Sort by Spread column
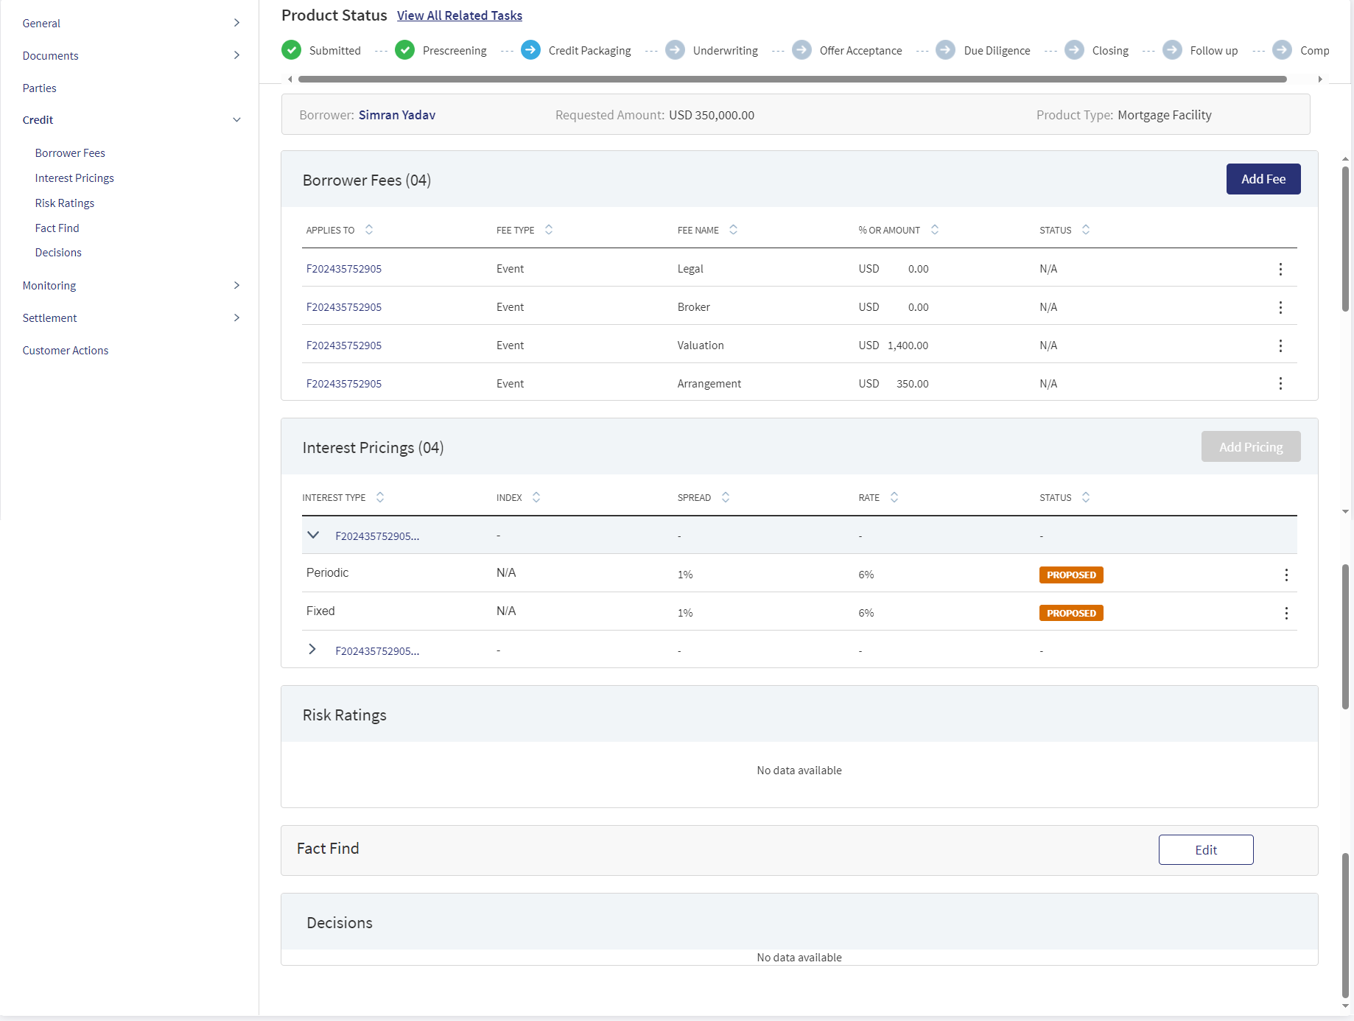 pos(726,497)
